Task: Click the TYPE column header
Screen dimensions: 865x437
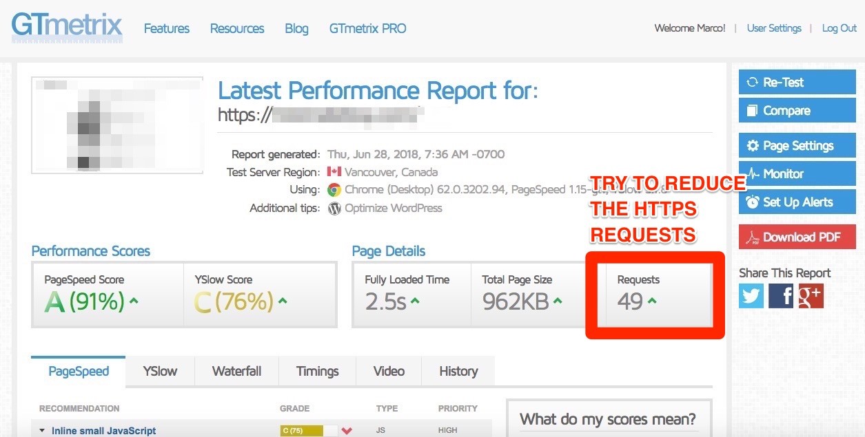Action: 387,408
